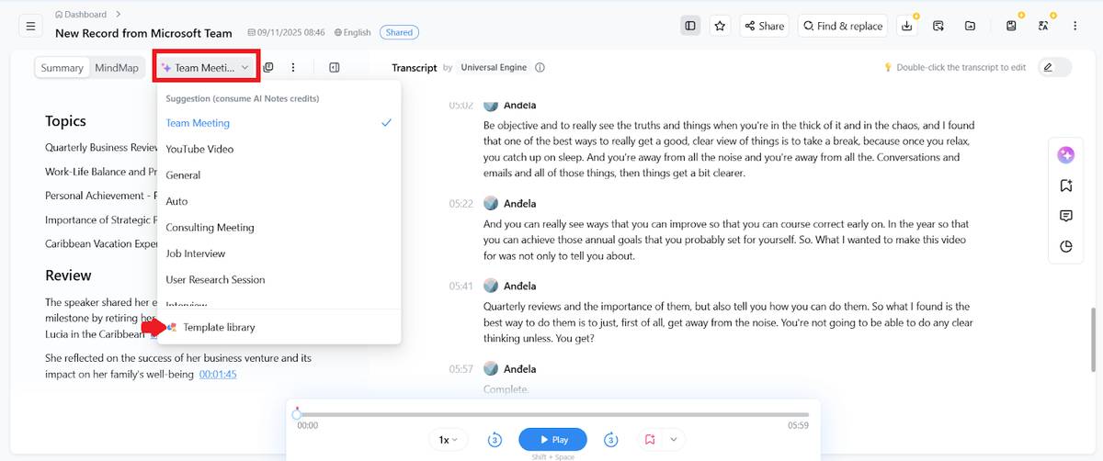Click the comments icon in right sidebar

[x=1065, y=216]
